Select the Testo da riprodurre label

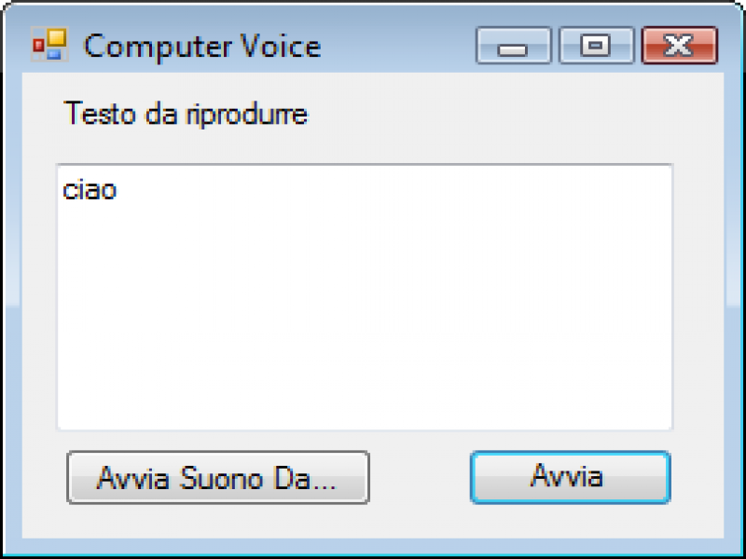[186, 114]
